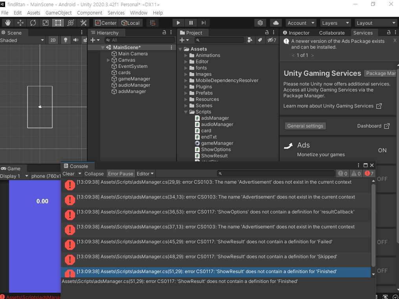Open custom editor tools icon
Image resolution: width=399 pixels, height=299 pixels.
click(x=83, y=23)
